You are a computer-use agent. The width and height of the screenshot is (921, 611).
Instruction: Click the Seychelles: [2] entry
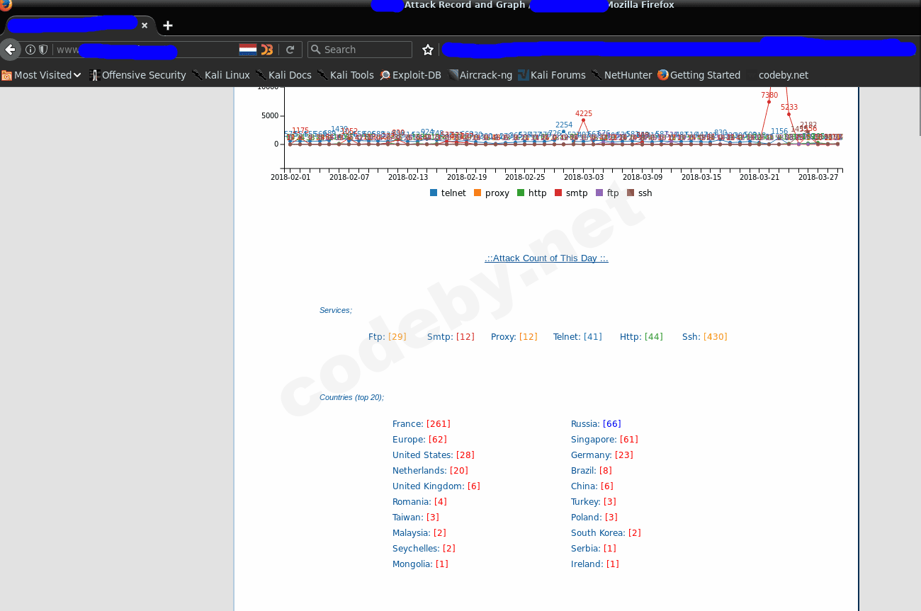[424, 549]
